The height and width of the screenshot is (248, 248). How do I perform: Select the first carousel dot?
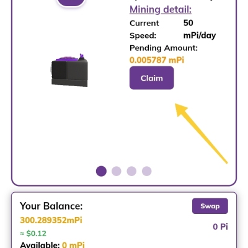tap(101, 171)
